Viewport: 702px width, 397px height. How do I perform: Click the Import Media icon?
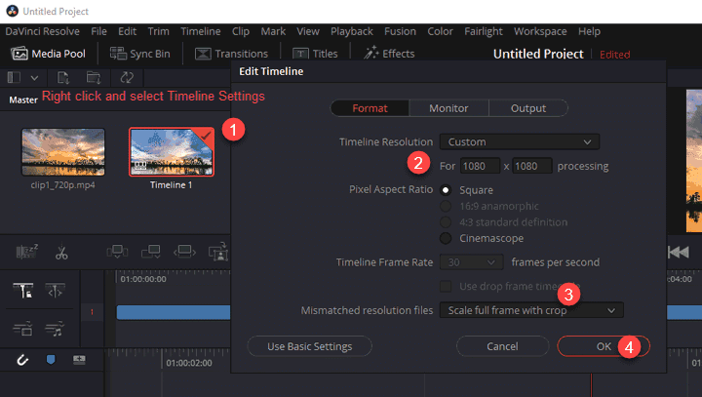click(x=63, y=77)
